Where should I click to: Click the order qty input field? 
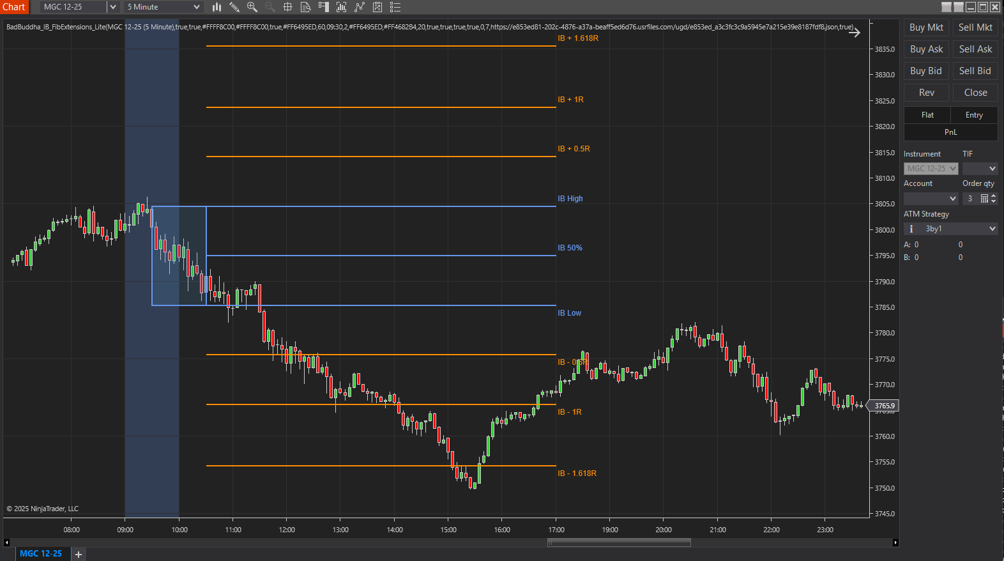point(971,199)
